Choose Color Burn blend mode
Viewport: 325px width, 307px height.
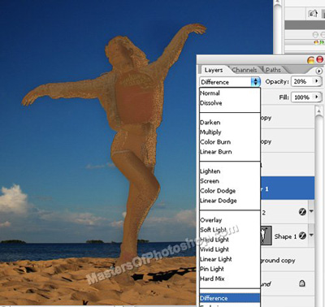[x=215, y=142]
